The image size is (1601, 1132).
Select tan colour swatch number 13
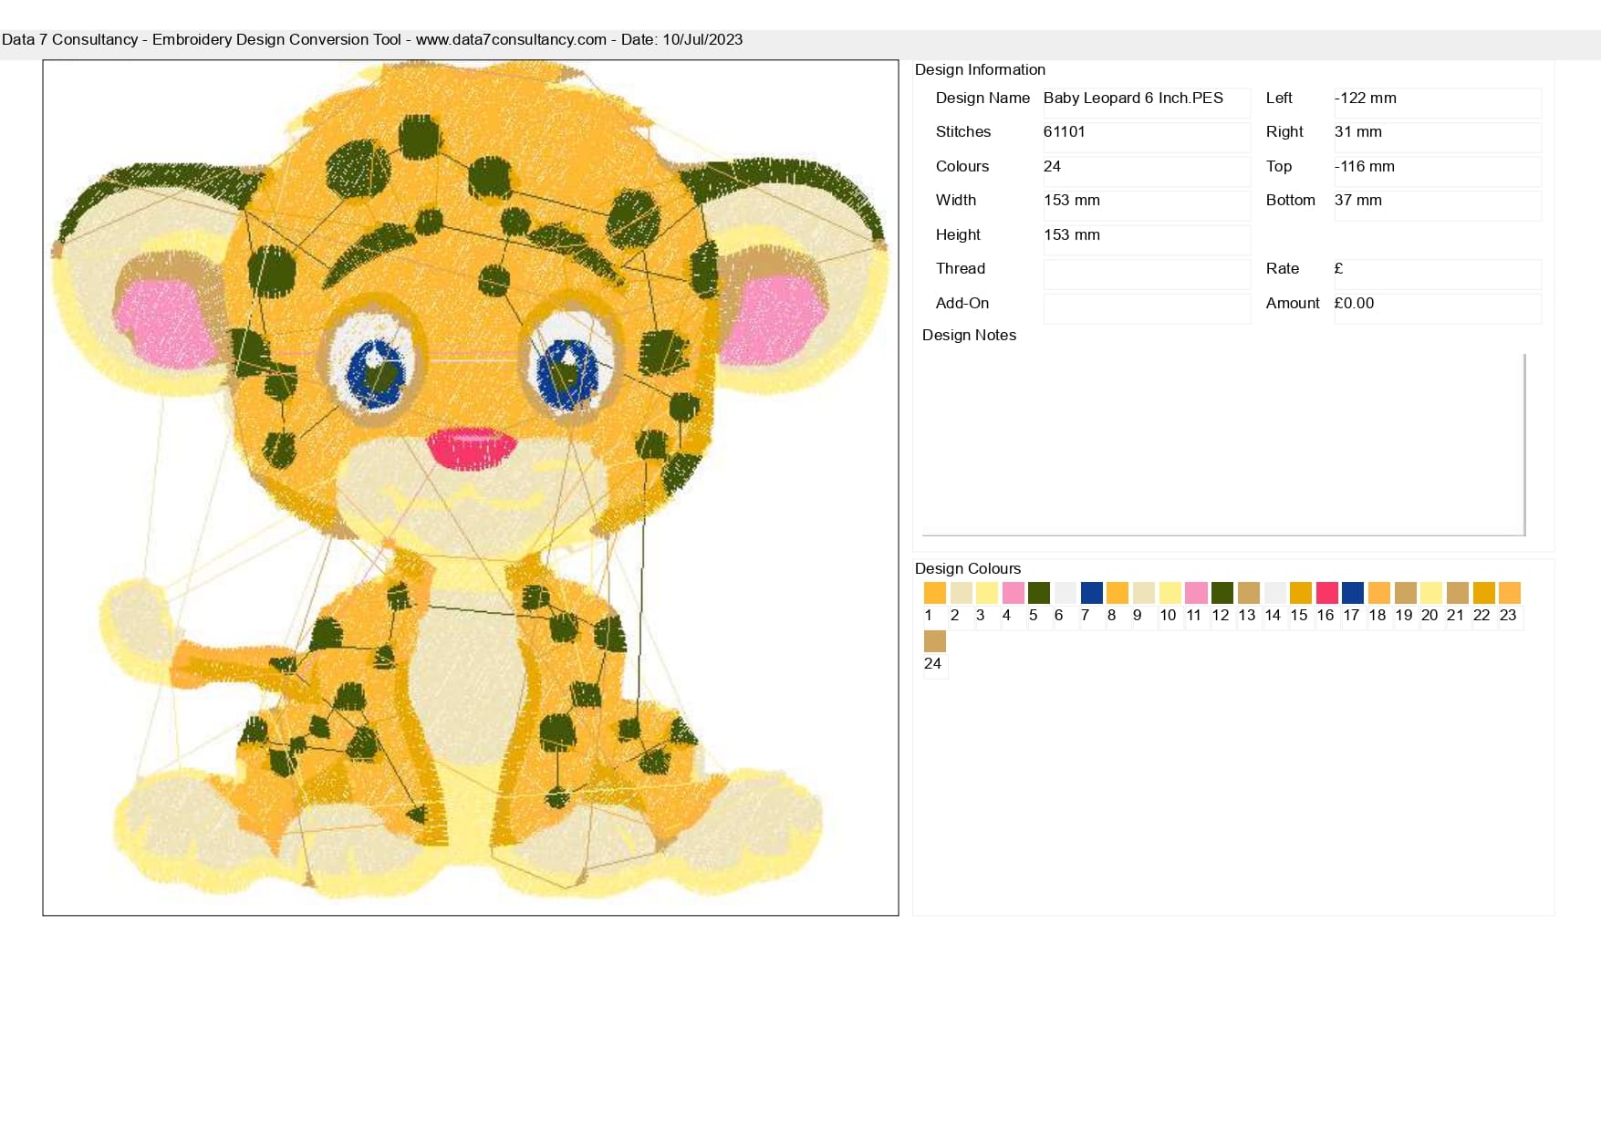coord(1248,593)
